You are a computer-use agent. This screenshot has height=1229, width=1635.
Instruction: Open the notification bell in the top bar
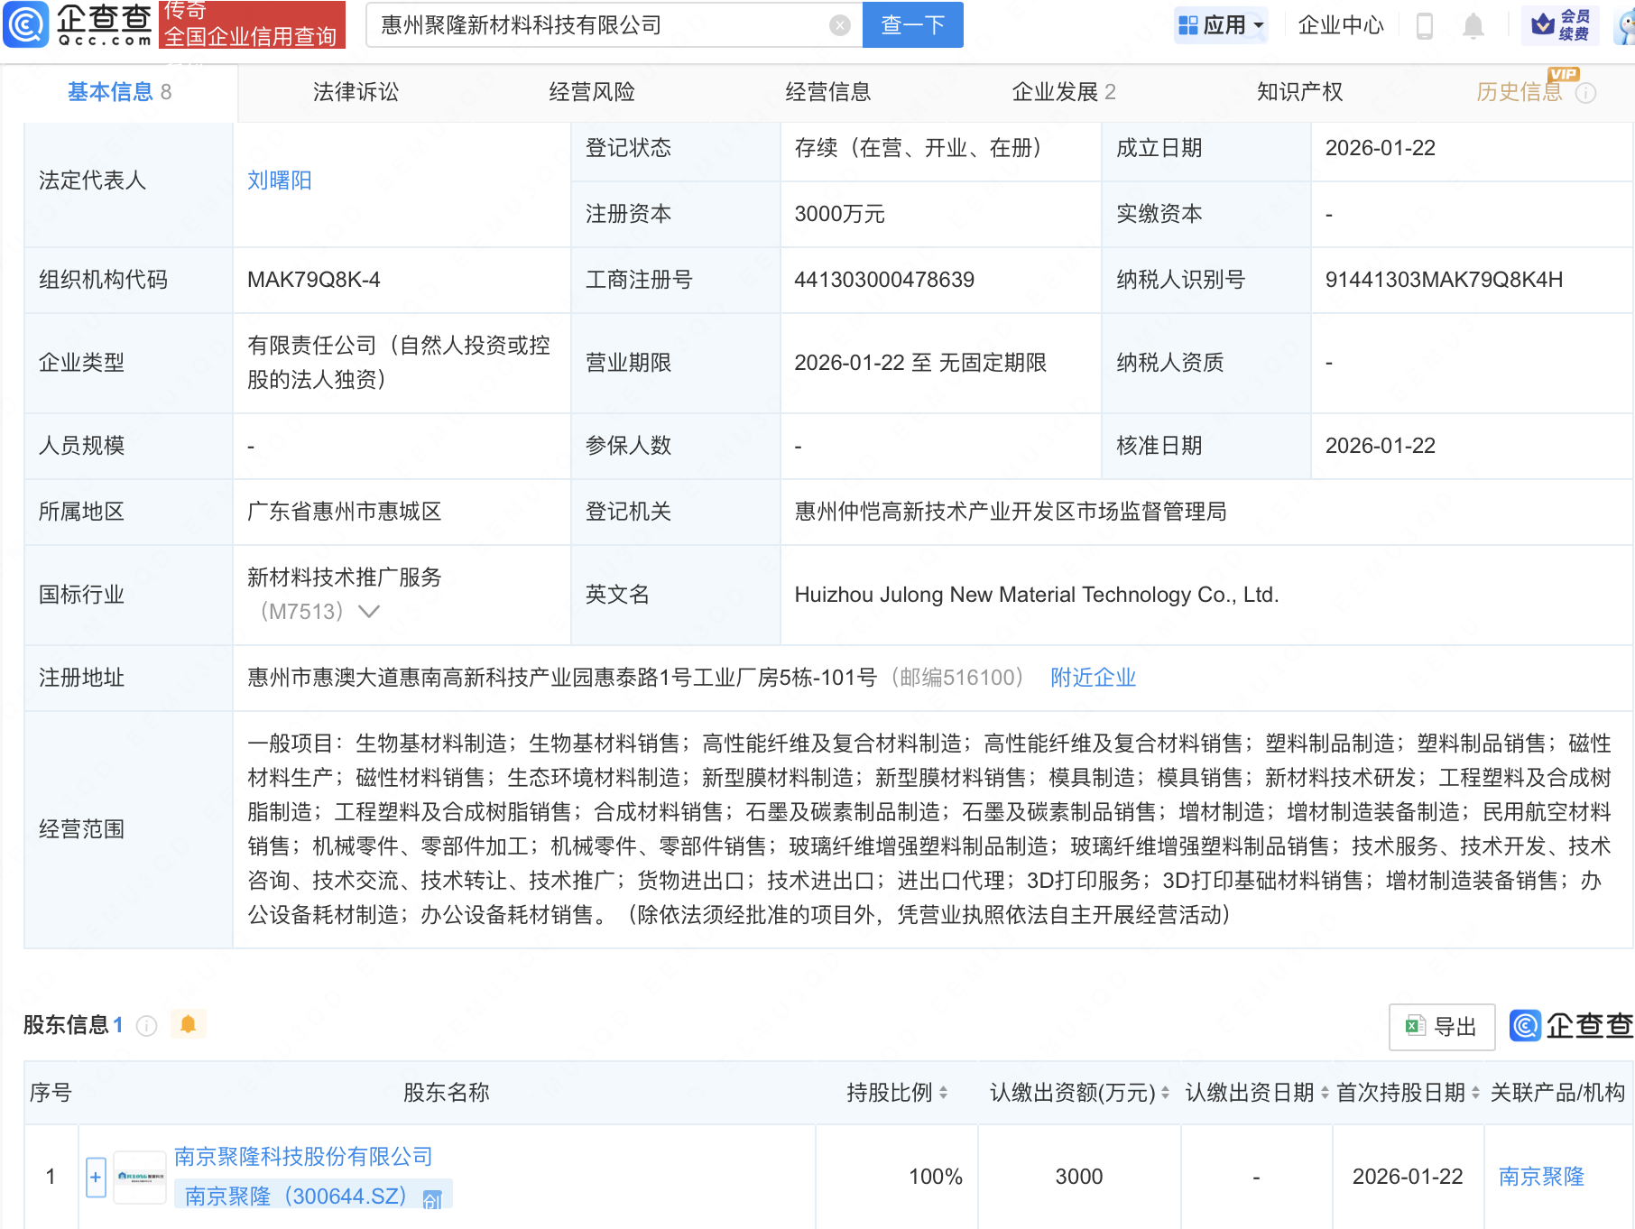(x=1473, y=25)
